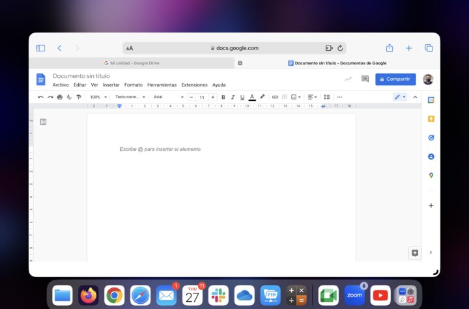The image size is (469, 309).
Task: Open Firefox from the dock
Action: (88, 295)
